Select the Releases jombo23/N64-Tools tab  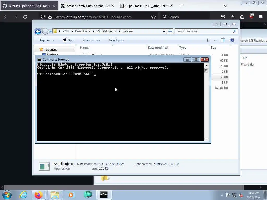click(29, 6)
